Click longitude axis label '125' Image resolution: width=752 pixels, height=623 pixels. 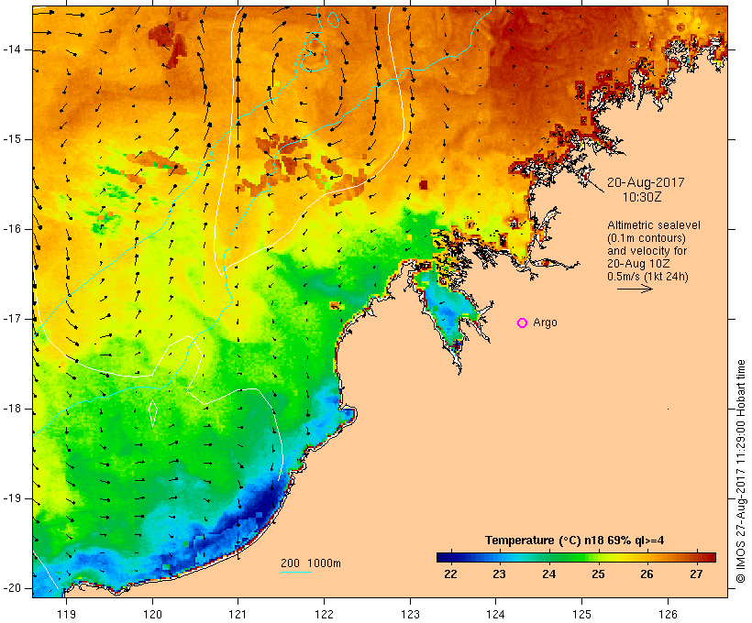582,614
